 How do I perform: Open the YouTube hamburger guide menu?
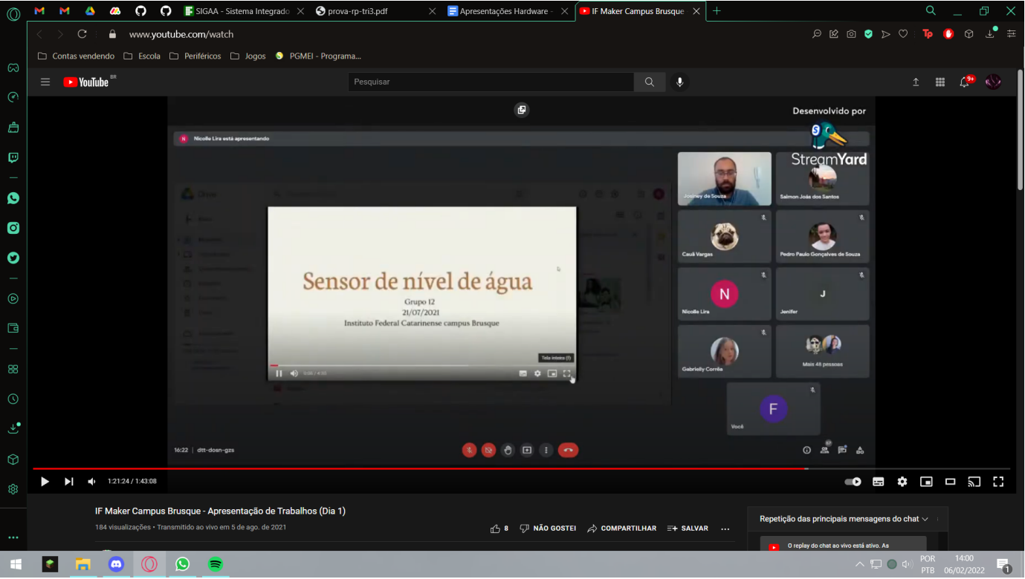click(x=45, y=82)
